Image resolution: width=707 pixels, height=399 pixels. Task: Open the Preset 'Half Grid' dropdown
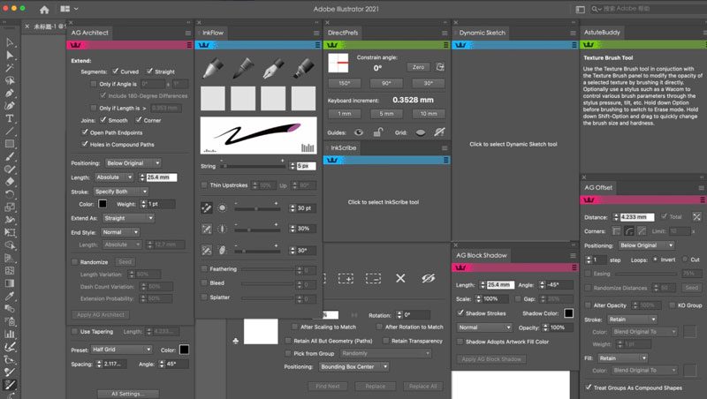click(121, 350)
